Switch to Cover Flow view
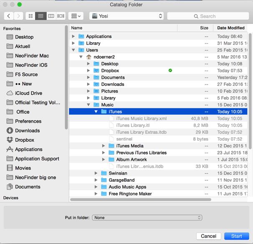The height and width of the screenshot is (244, 253). (x=61, y=16)
